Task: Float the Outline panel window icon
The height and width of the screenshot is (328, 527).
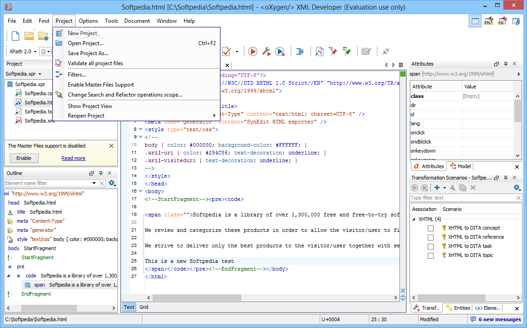Action: point(91,173)
